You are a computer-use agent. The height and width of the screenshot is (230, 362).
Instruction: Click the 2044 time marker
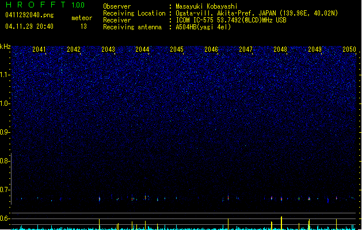[x=142, y=49]
